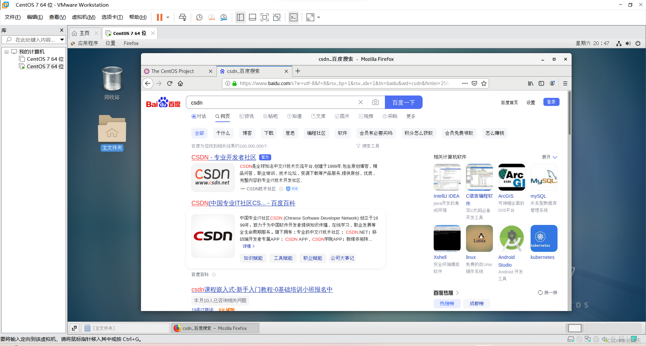Select second CentOS 7 64 位 library item

[42, 67]
